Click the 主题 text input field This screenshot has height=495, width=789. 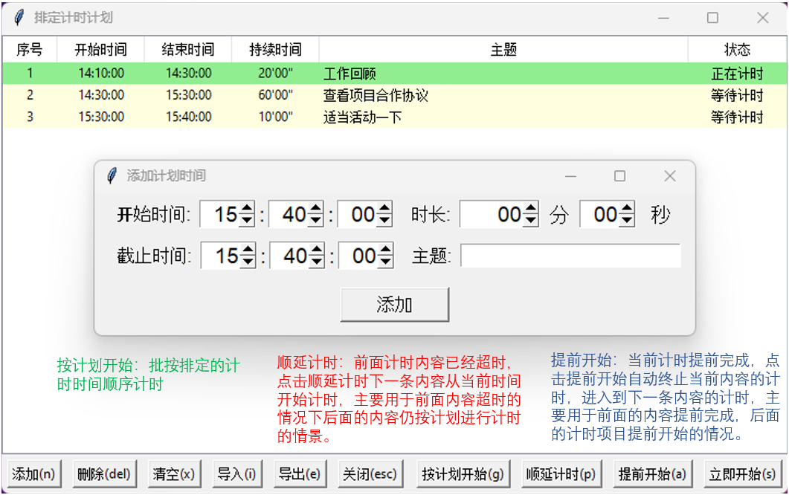[x=570, y=256]
